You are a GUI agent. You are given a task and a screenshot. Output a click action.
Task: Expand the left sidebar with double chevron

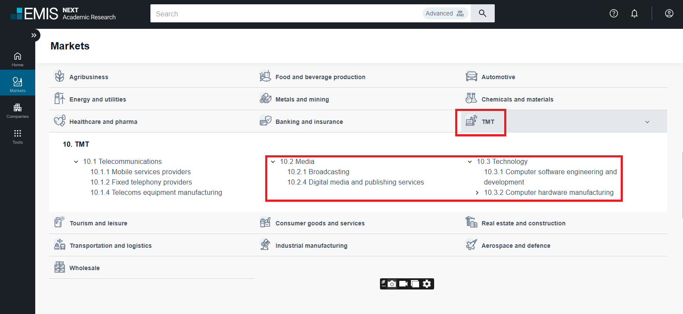pyautogui.click(x=34, y=35)
